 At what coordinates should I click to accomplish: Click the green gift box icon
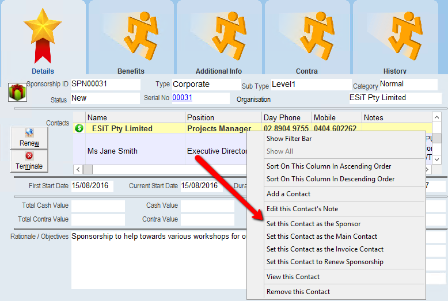pyautogui.click(x=17, y=92)
